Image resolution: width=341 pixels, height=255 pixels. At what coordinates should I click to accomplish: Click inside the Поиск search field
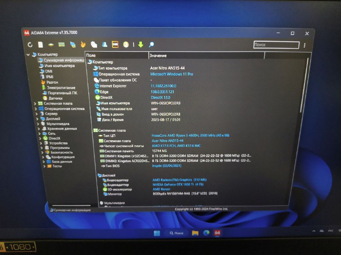tap(276, 45)
